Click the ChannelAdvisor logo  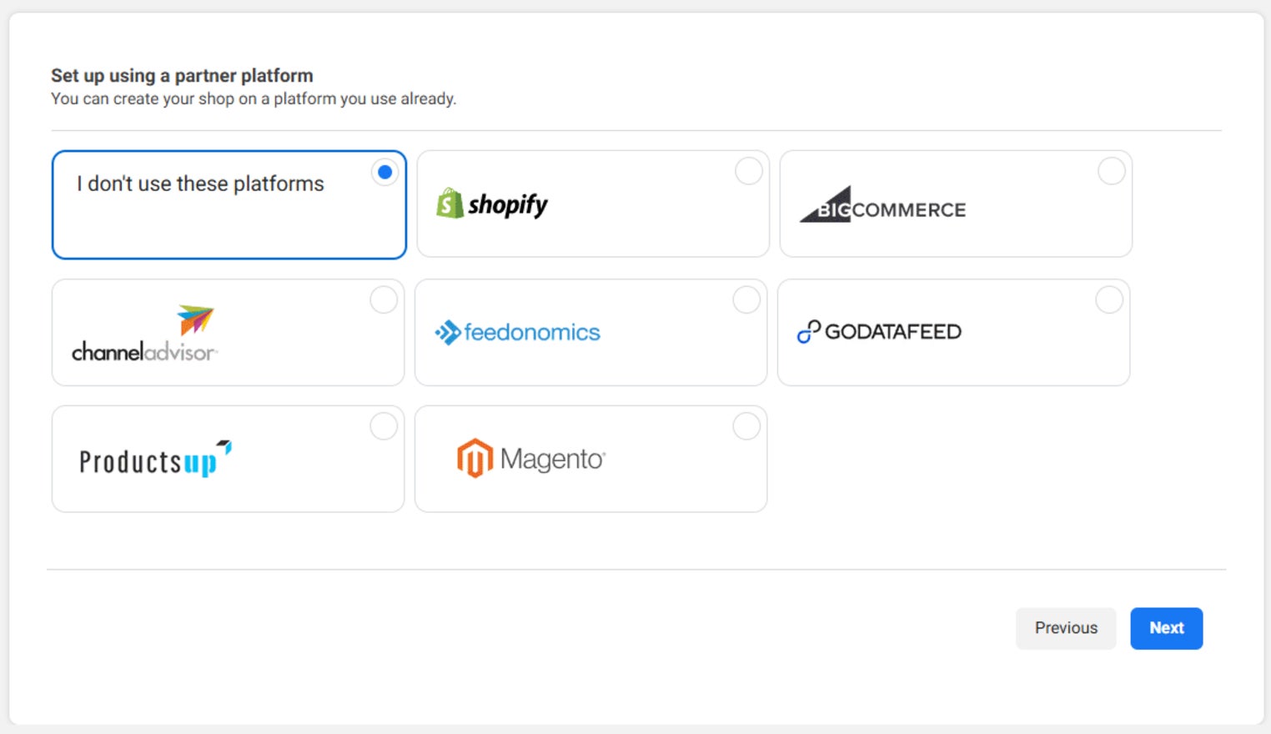point(144,334)
